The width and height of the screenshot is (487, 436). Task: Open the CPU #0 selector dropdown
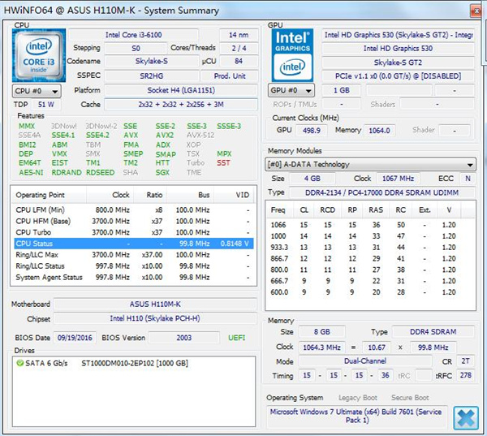[x=36, y=91]
